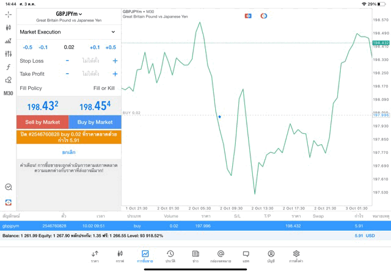Expand the GBPJPYm symbol dropdown

pos(69,13)
